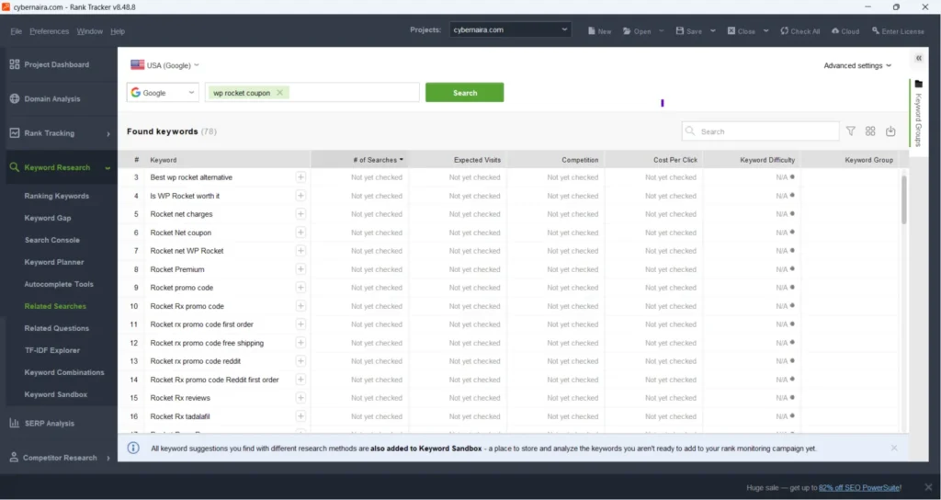Open USA (Google) region dropdown
Screen dimensions: 941x500
click(164, 65)
